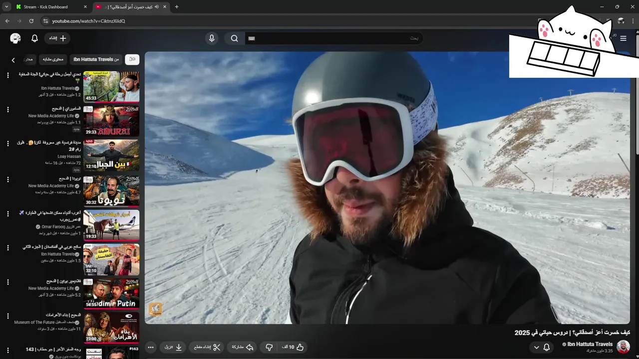Reload the page

(31, 21)
